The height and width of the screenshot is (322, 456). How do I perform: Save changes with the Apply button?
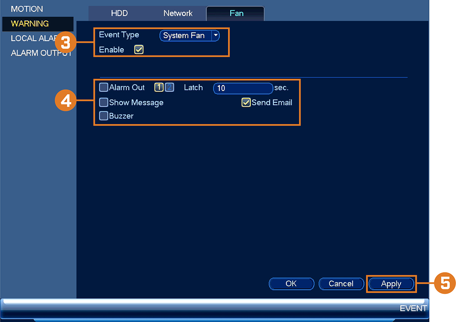click(x=391, y=284)
